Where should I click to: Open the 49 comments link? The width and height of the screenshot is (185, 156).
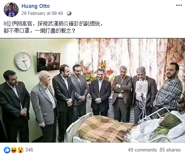[142, 150]
